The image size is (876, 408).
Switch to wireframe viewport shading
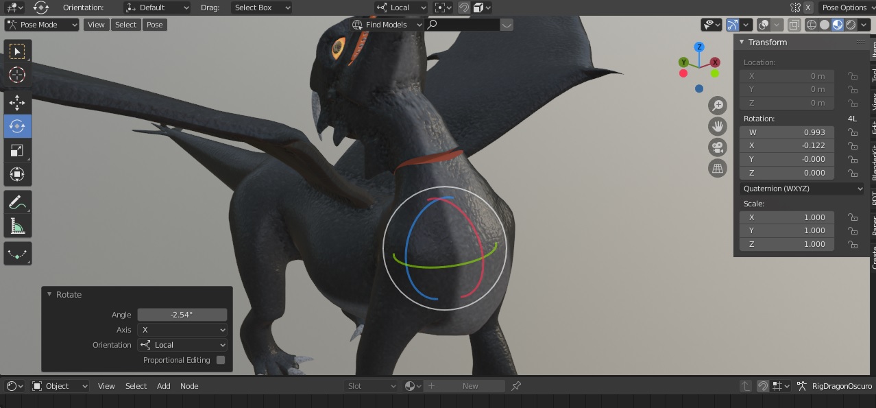point(812,25)
